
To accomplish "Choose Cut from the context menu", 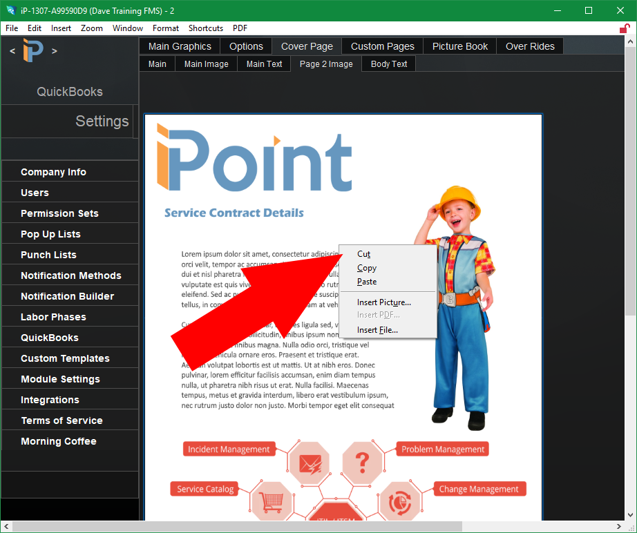I will coord(364,254).
